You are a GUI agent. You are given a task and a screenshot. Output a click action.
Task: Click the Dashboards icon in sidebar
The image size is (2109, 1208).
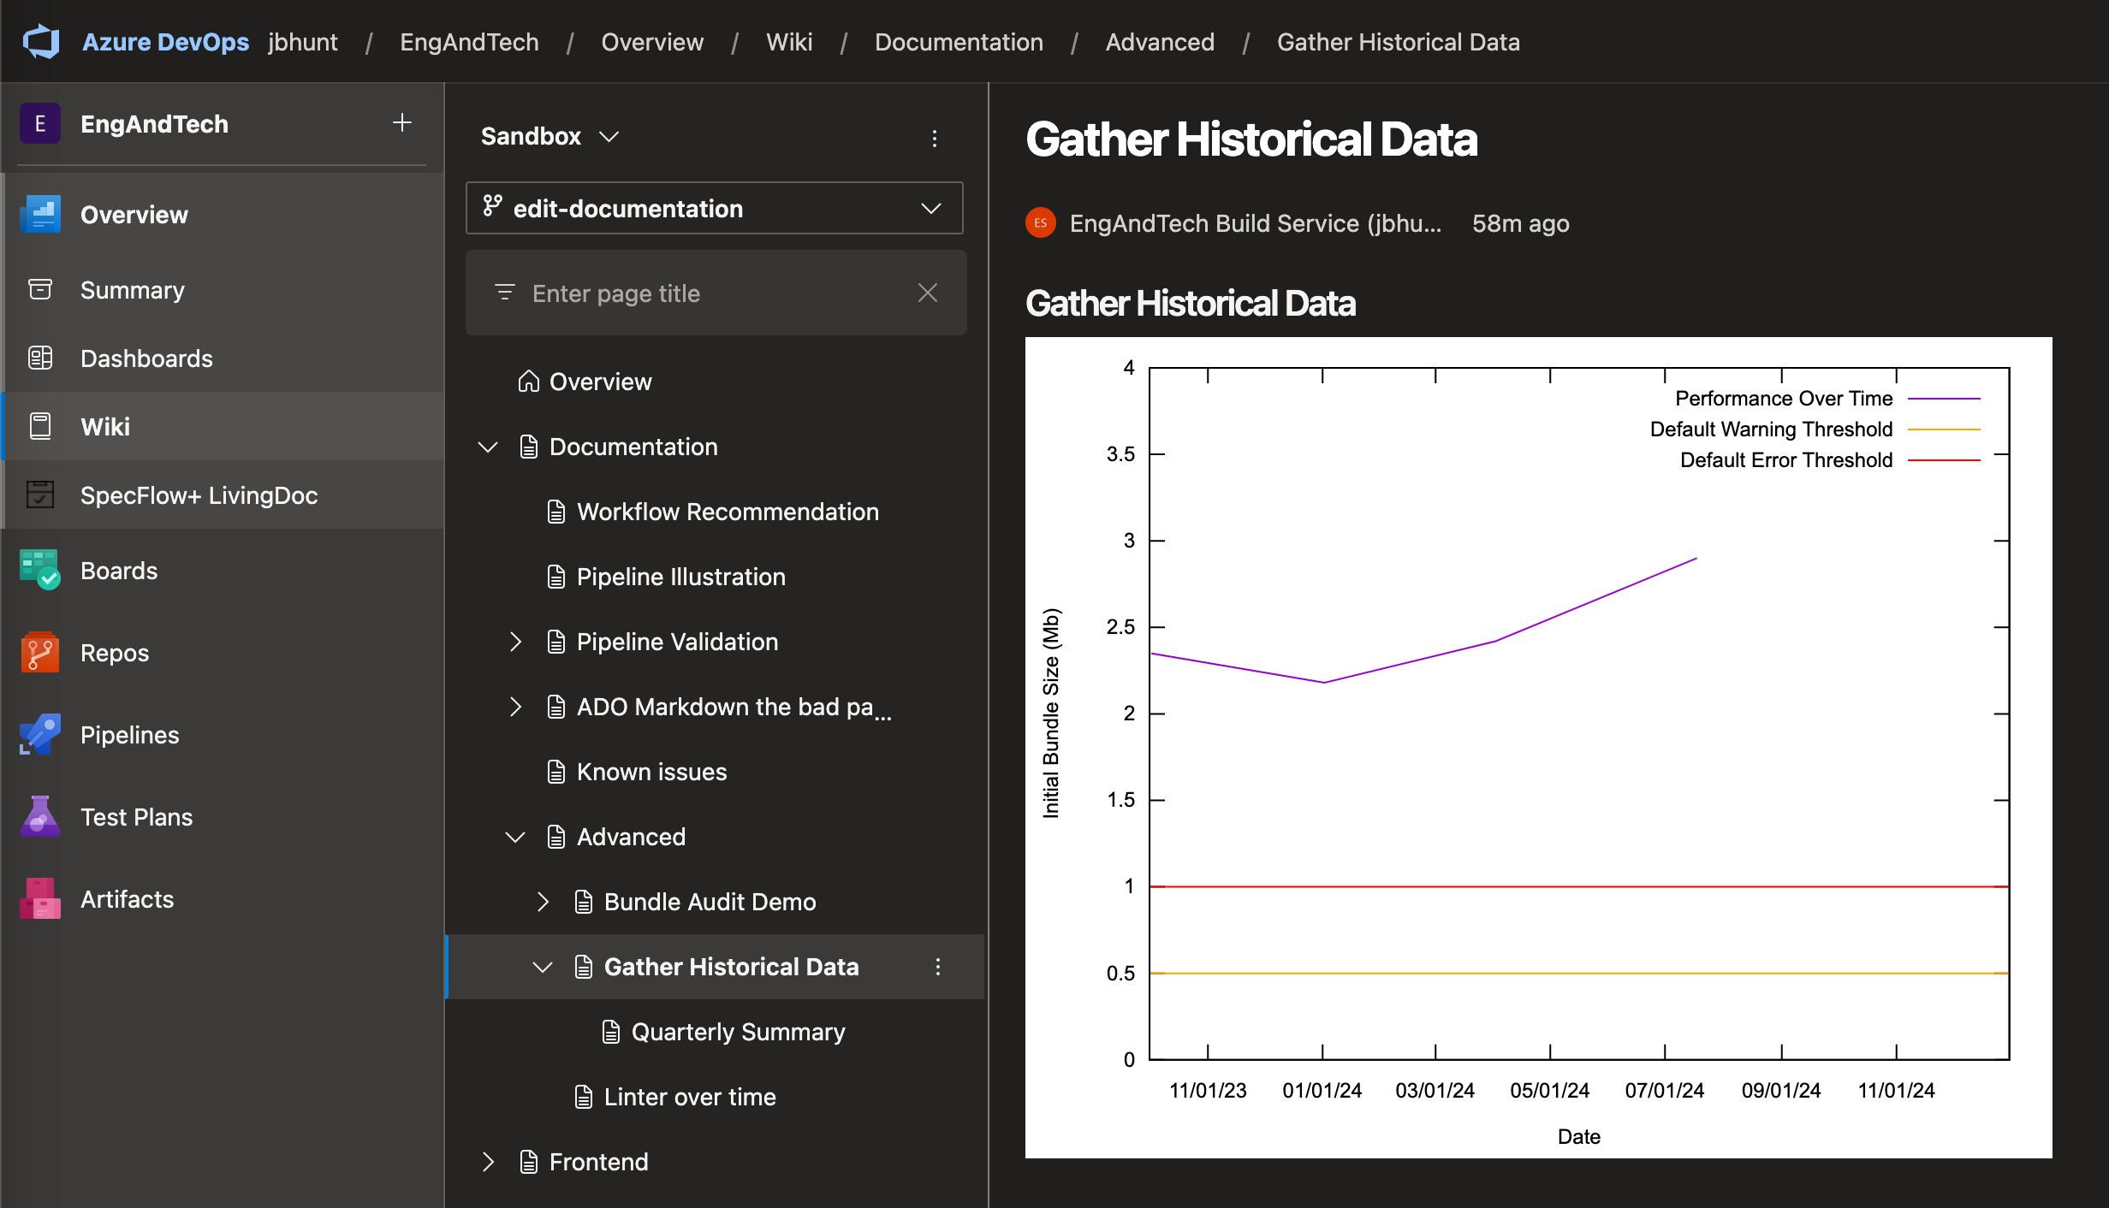(39, 358)
